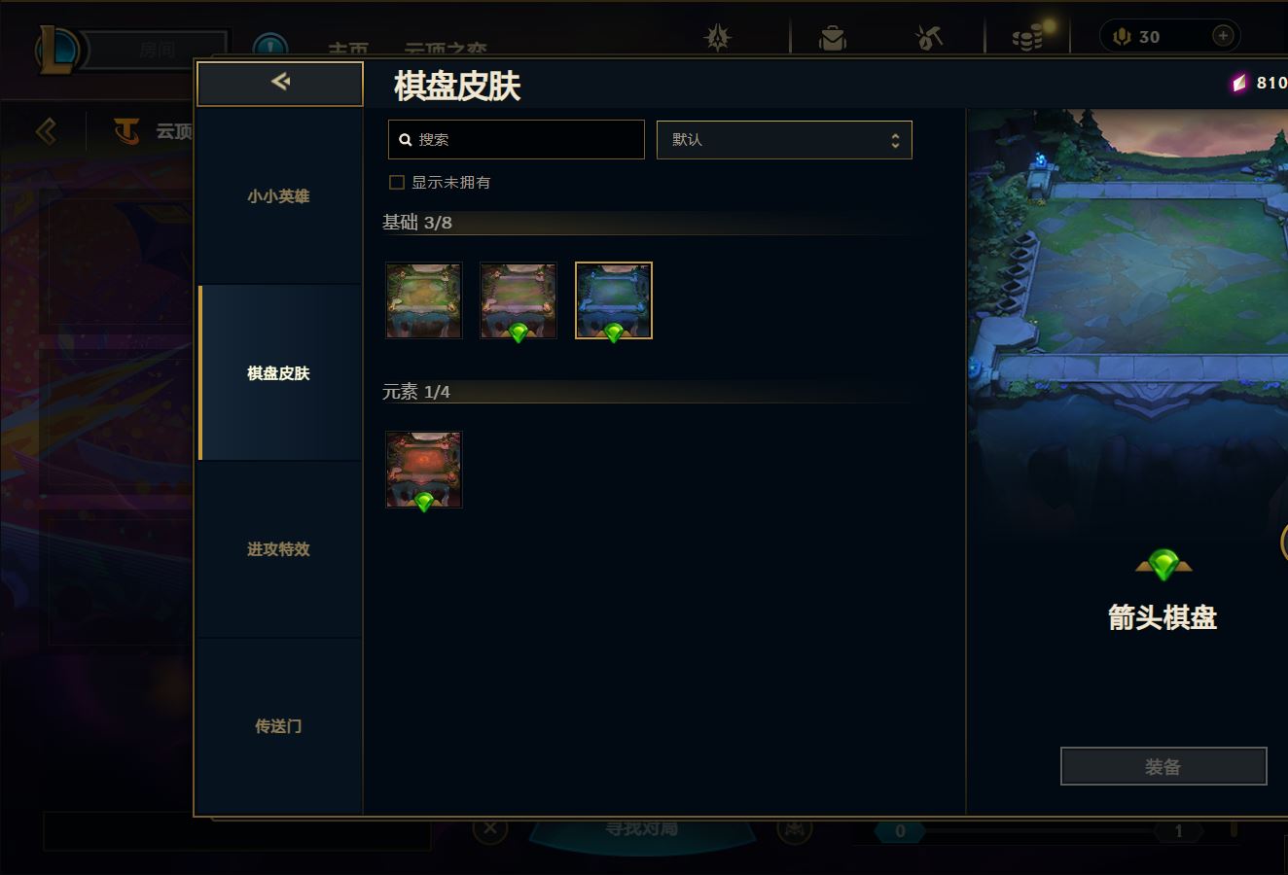Select the 棋盘皮肤 tab
Screen dimensions: 1288x875
pyautogui.click(x=278, y=373)
